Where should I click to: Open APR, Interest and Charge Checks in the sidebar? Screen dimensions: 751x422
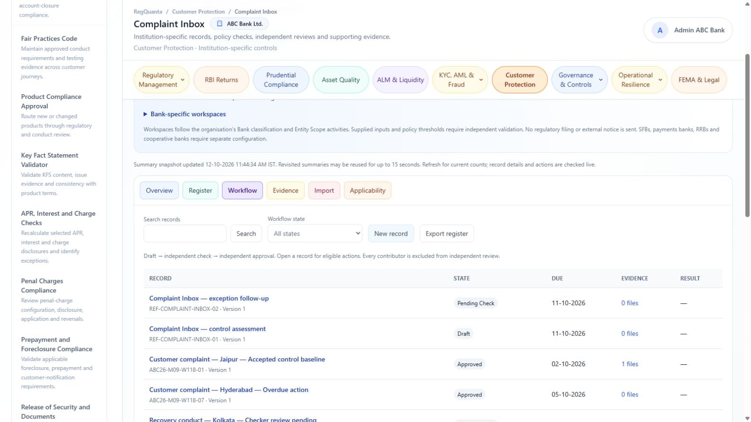coord(58,218)
